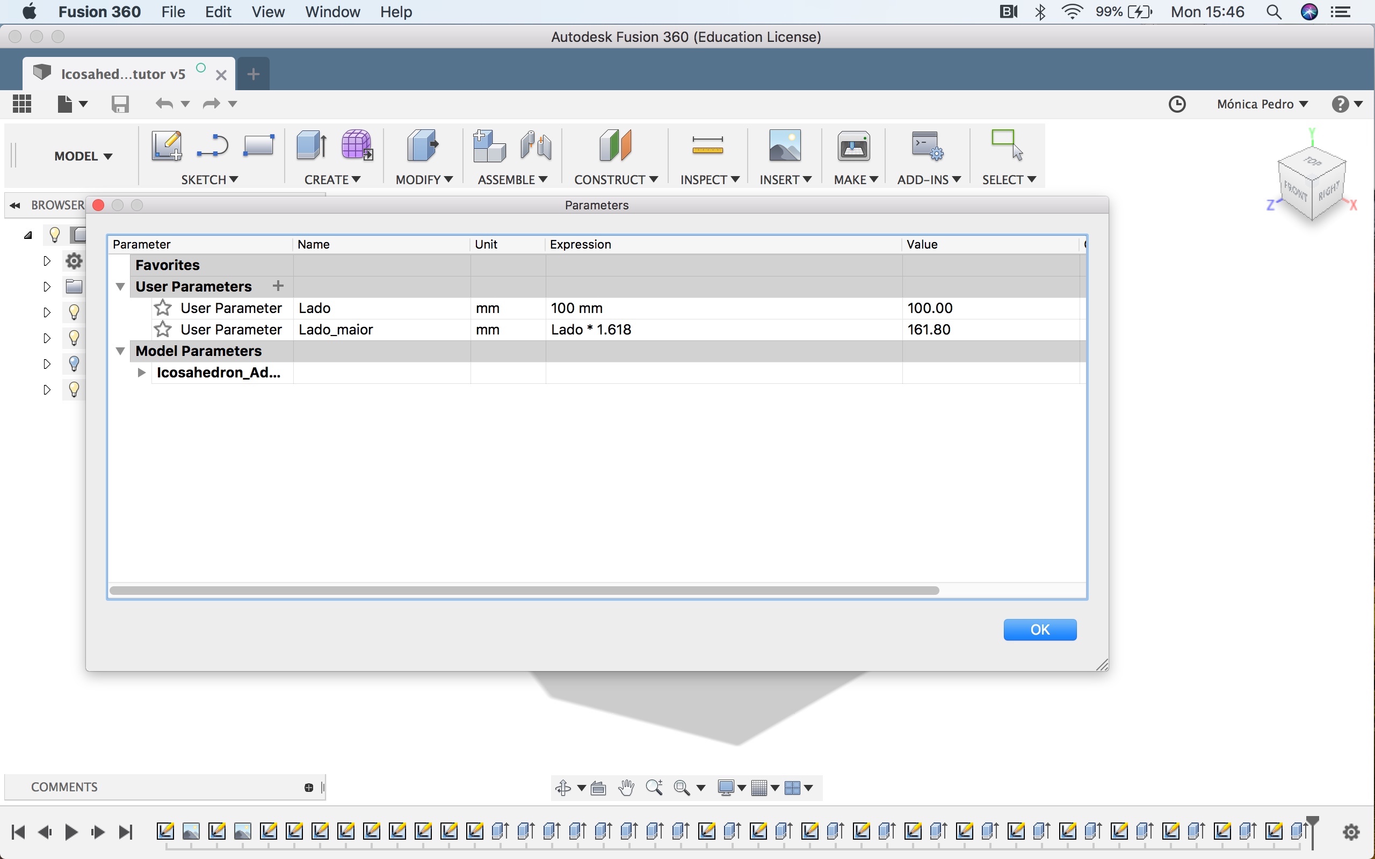Viewport: 1375px width, 859px height.
Task: Click the Offset Plane construct icon
Action: 616,145
